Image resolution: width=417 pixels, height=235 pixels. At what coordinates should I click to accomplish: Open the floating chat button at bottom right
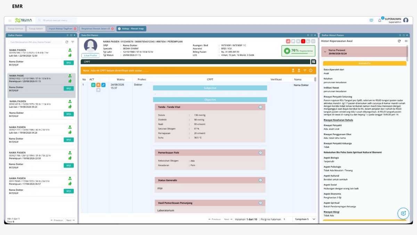[403, 213]
